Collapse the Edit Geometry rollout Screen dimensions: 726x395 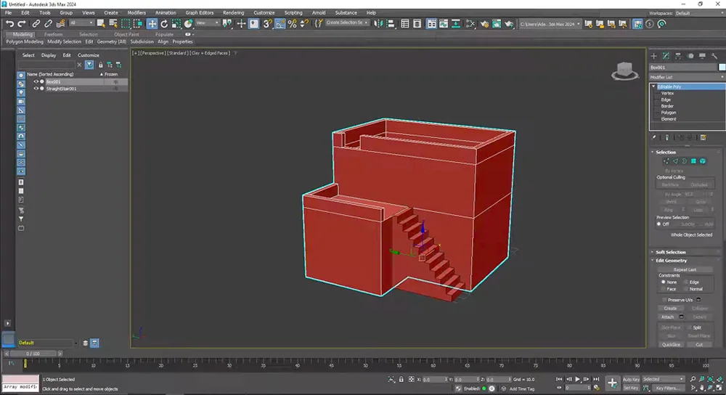click(x=671, y=261)
